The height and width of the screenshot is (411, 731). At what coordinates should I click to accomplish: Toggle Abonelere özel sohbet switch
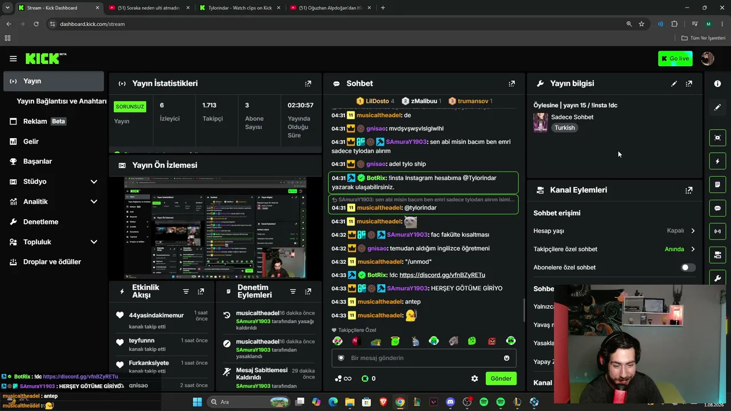pyautogui.click(x=688, y=268)
